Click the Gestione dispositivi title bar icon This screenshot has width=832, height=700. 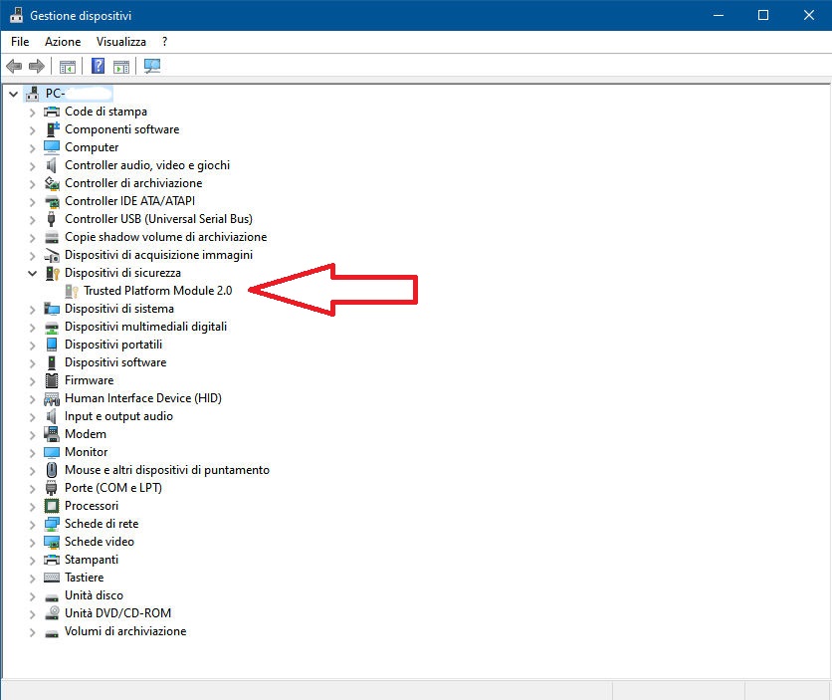click(16, 15)
